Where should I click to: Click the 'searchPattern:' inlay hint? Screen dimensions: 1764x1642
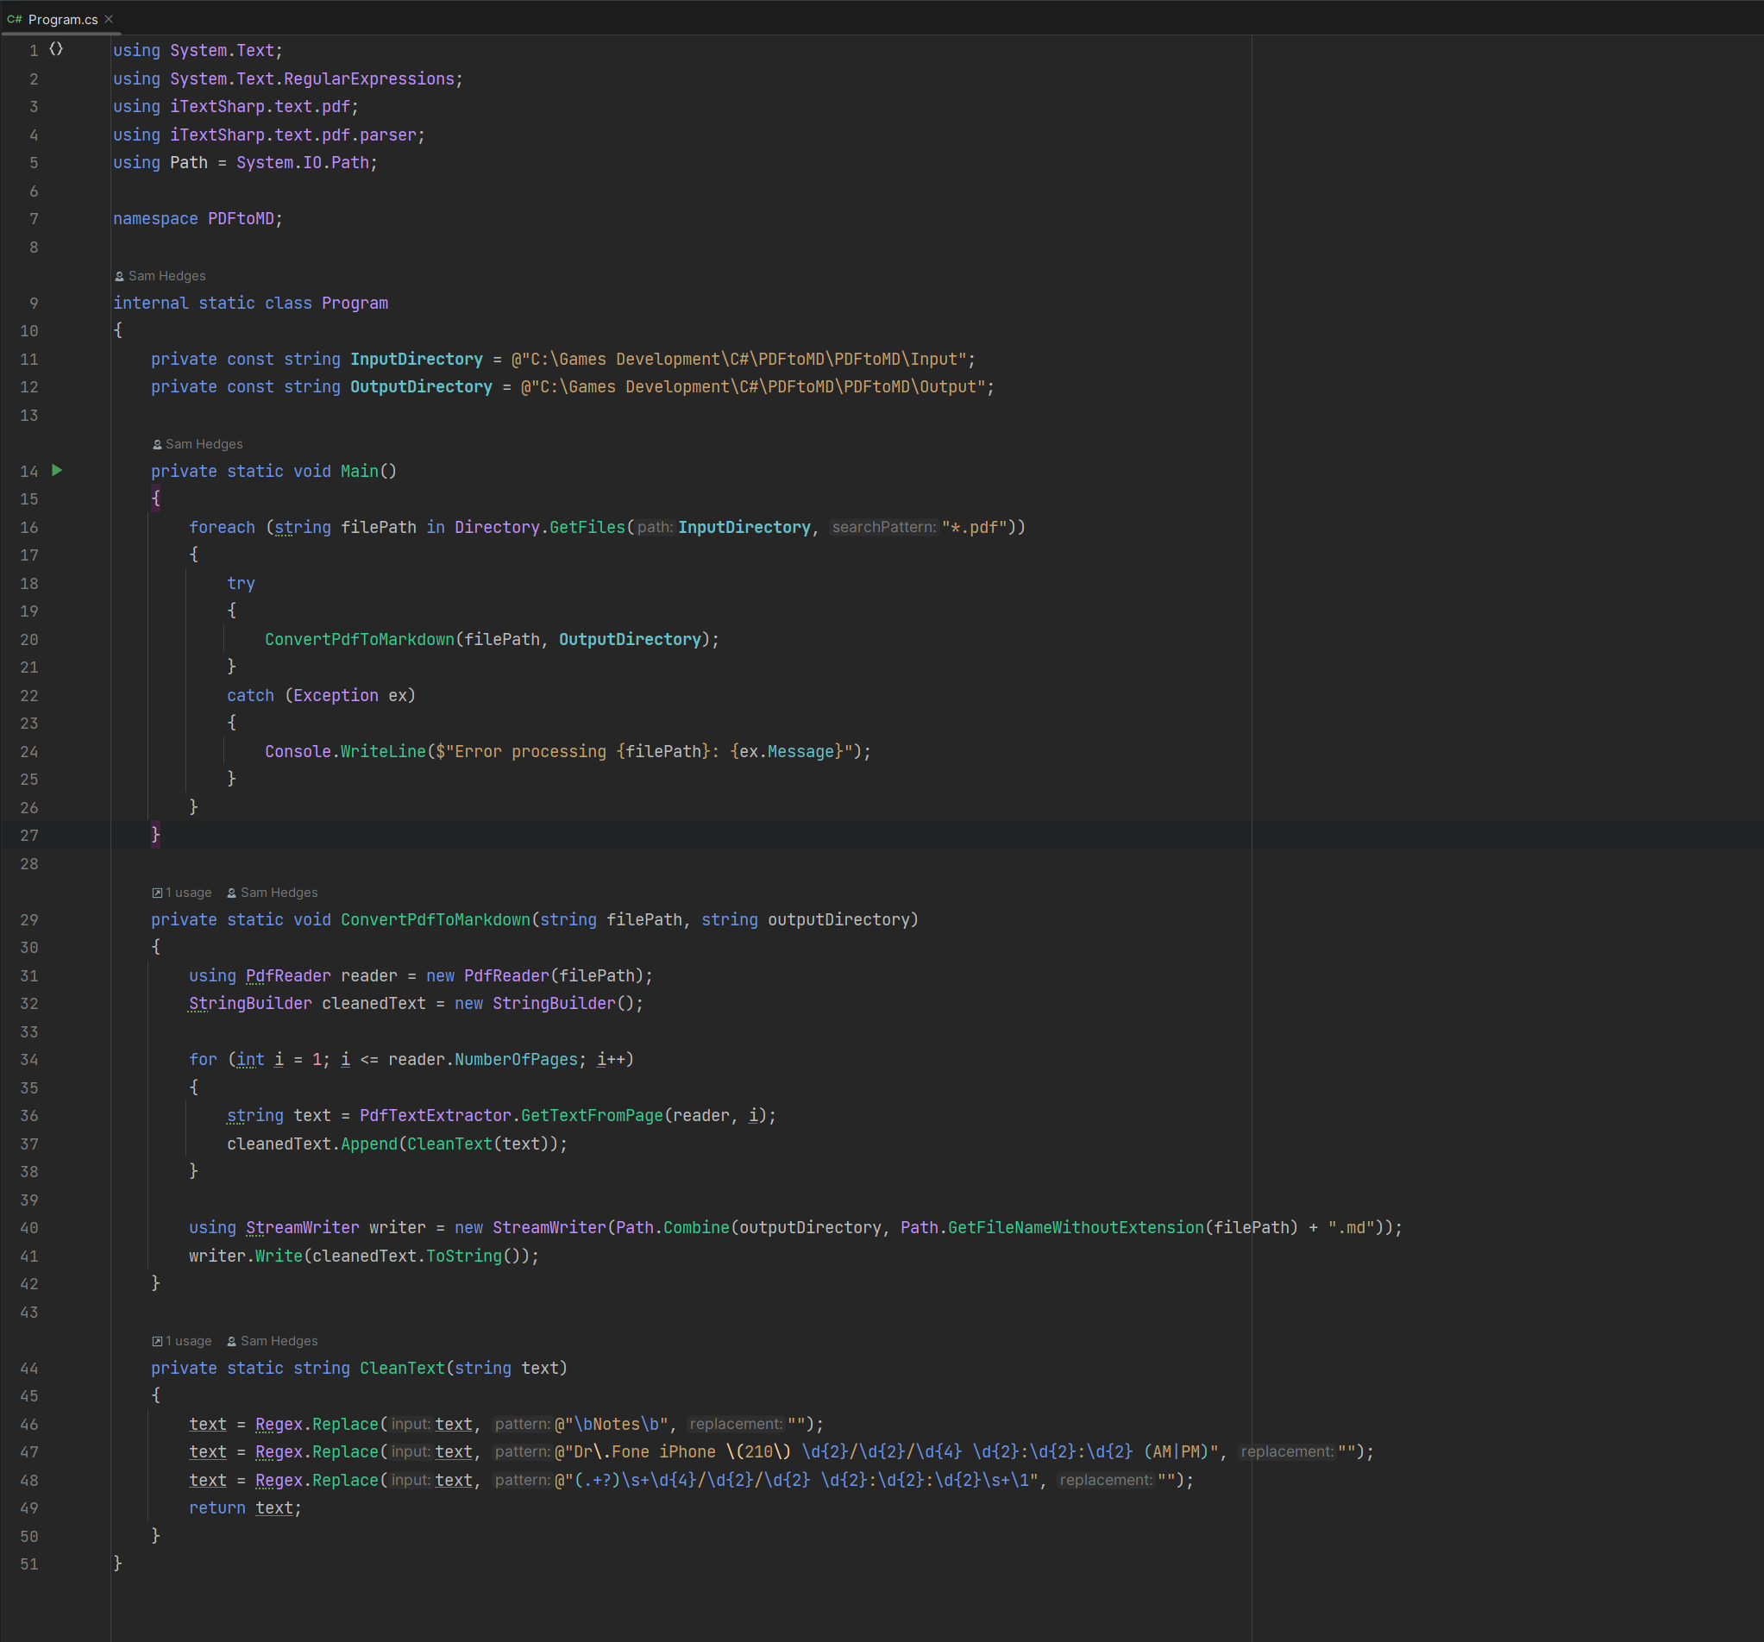884,527
